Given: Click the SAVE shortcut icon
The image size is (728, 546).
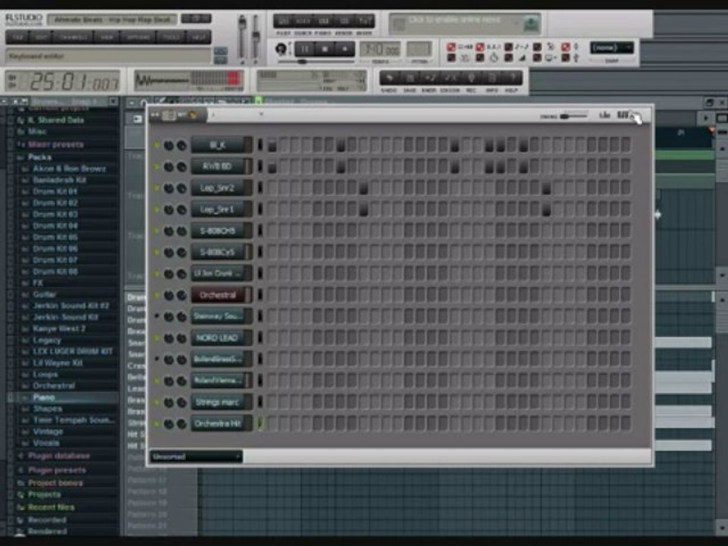Looking at the screenshot, I should [x=409, y=78].
